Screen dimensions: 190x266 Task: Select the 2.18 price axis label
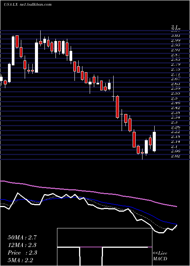pos(176,136)
